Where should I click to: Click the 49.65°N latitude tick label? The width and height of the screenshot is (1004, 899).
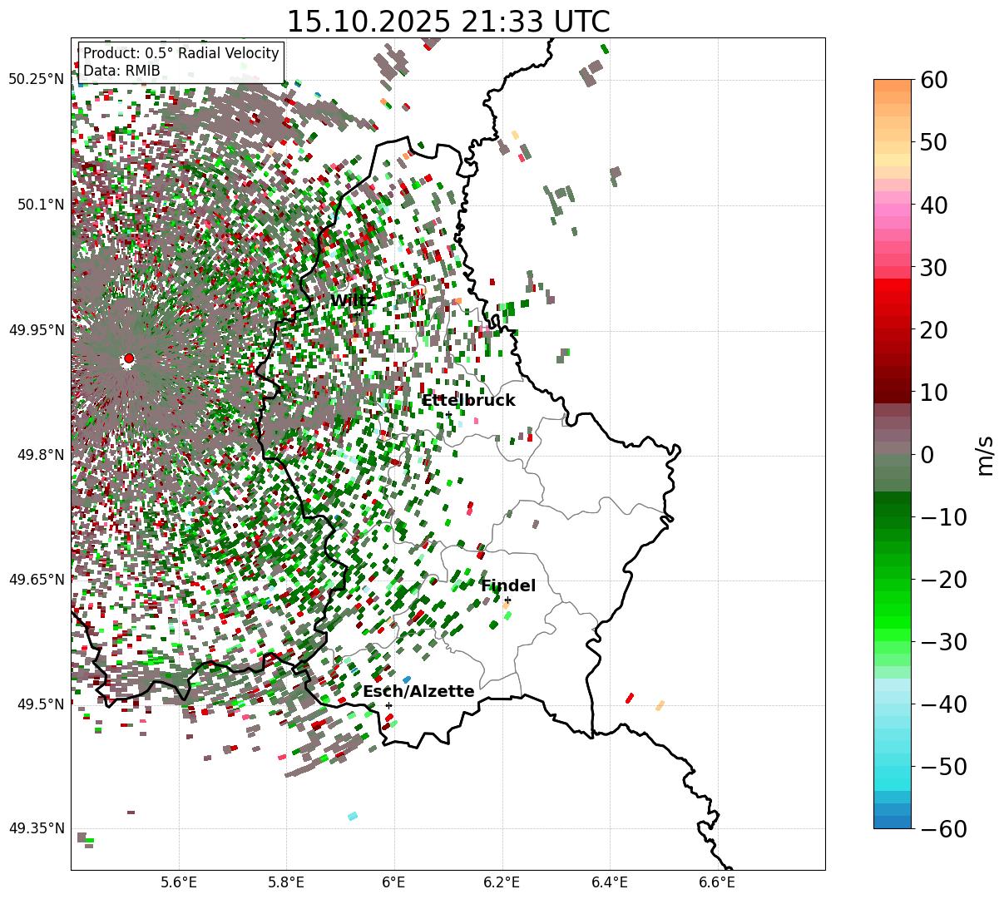(x=36, y=580)
